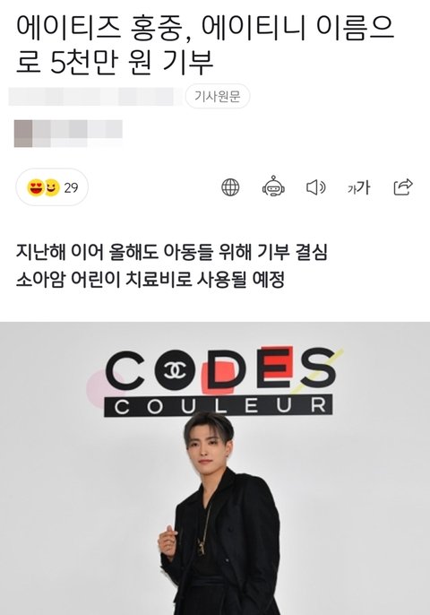Select the subheading line 소아암 어린이 치료비로
The image size is (430, 615).
tap(150, 280)
